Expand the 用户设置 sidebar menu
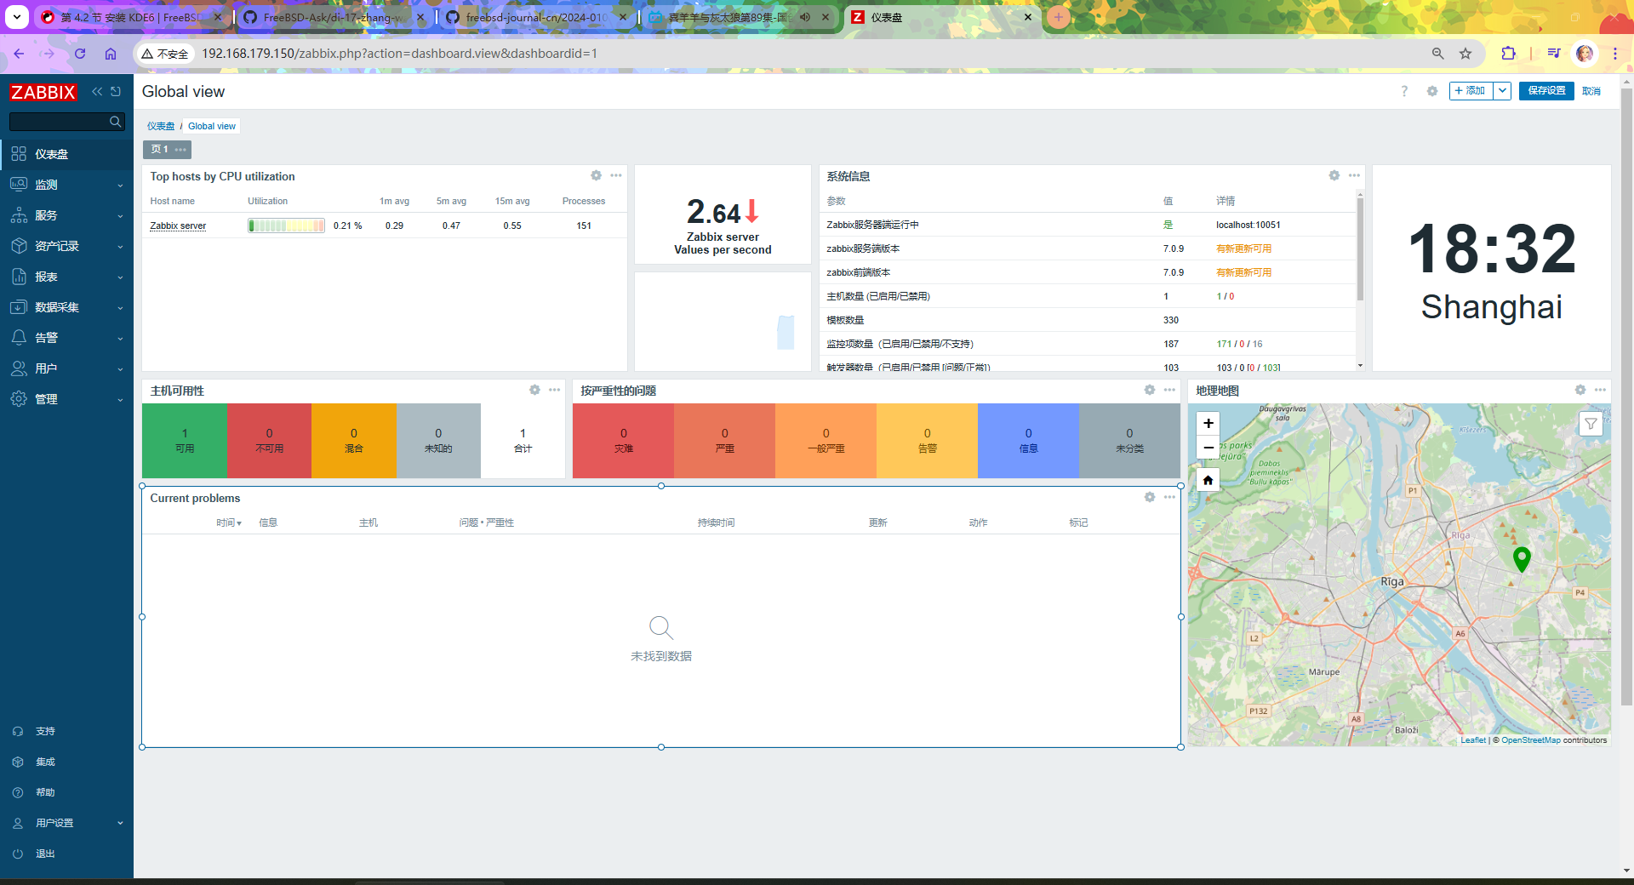The image size is (1634, 885). pos(66,823)
